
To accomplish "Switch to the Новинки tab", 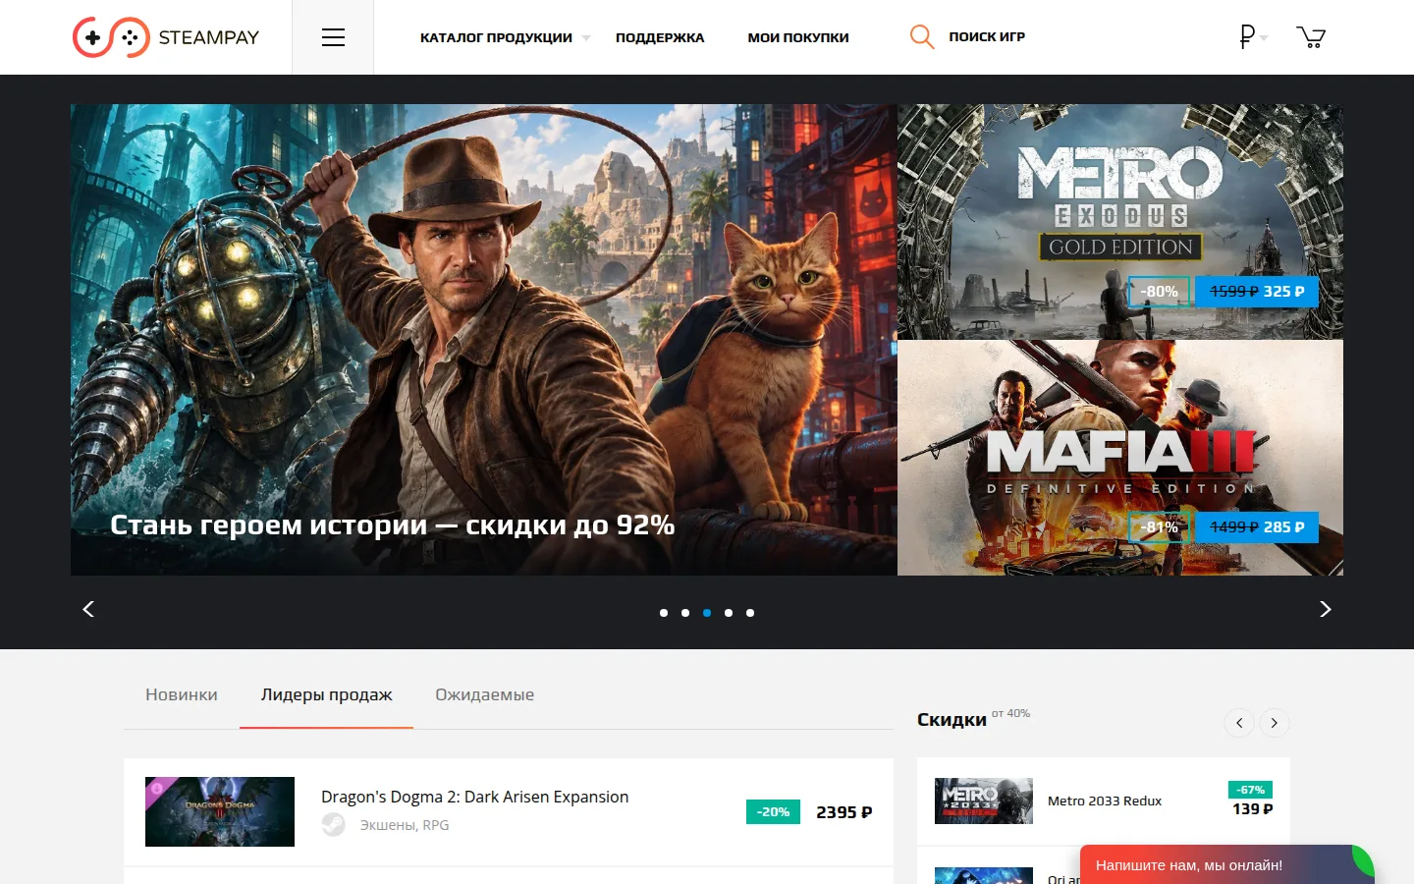I will point(182,694).
